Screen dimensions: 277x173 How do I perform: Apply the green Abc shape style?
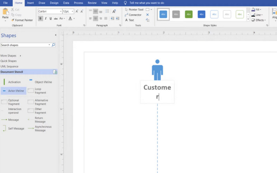coord(189,14)
